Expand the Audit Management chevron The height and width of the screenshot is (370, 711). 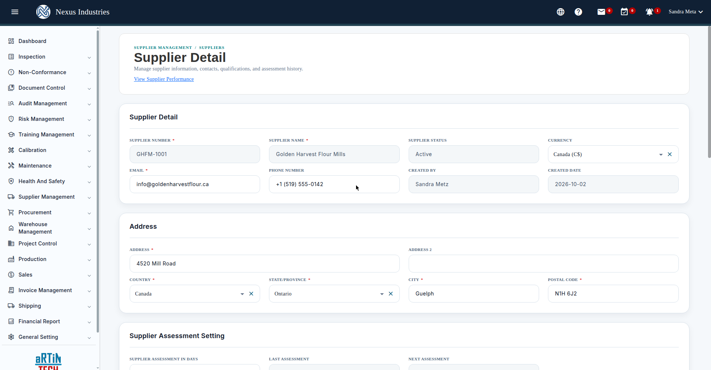89,104
